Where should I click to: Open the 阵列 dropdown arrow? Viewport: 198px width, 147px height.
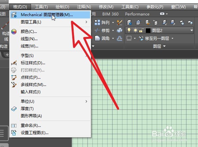[x=113, y=23]
